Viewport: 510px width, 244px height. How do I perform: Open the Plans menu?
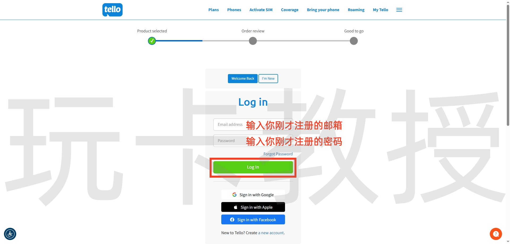point(213,10)
